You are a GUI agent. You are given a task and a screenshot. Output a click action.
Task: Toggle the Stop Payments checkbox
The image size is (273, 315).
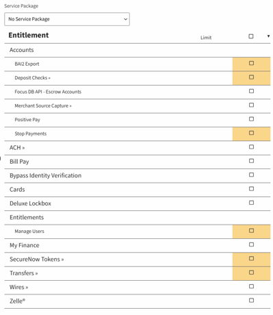[x=251, y=133]
